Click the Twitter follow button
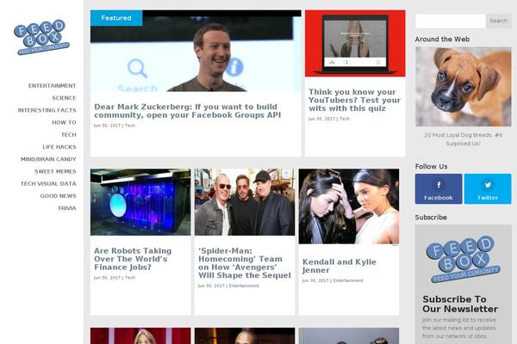This screenshot has width=517, height=344. pos(488,189)
